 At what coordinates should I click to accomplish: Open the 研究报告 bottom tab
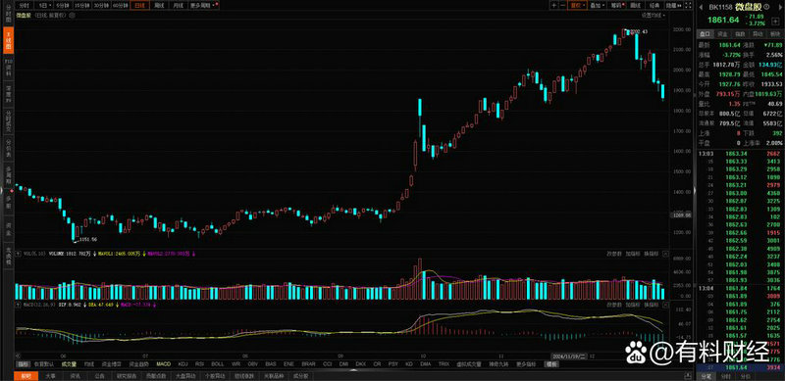pyautogui.click(x=126, y=375)
